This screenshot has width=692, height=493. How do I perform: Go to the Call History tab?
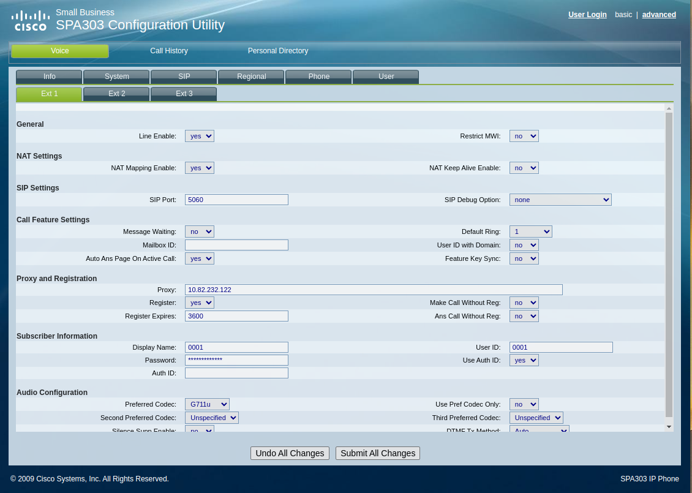tap(169, 51)
